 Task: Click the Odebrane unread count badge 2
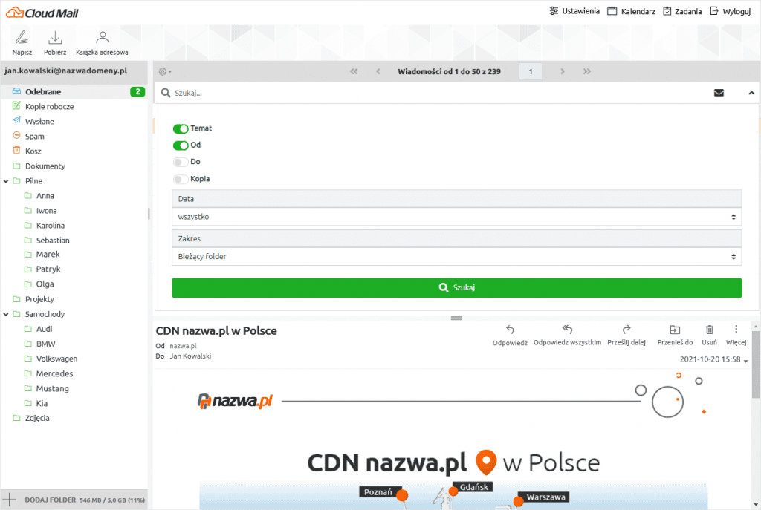pyautogui.click(x=137, y=91)
